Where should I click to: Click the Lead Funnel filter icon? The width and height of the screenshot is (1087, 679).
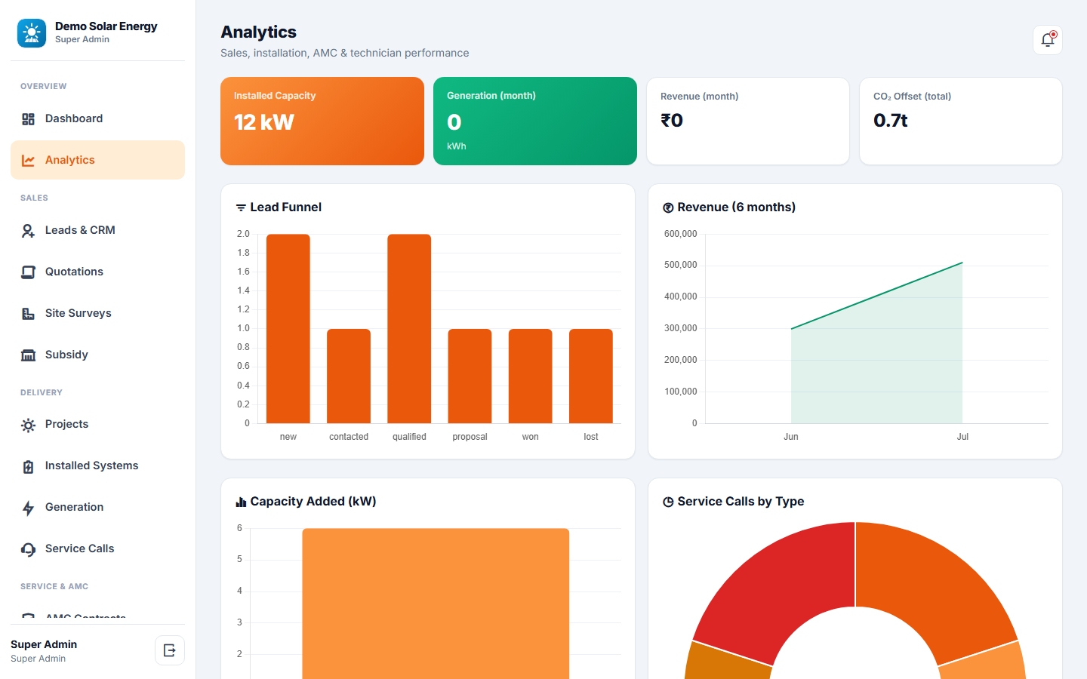(x=241, y=207)
